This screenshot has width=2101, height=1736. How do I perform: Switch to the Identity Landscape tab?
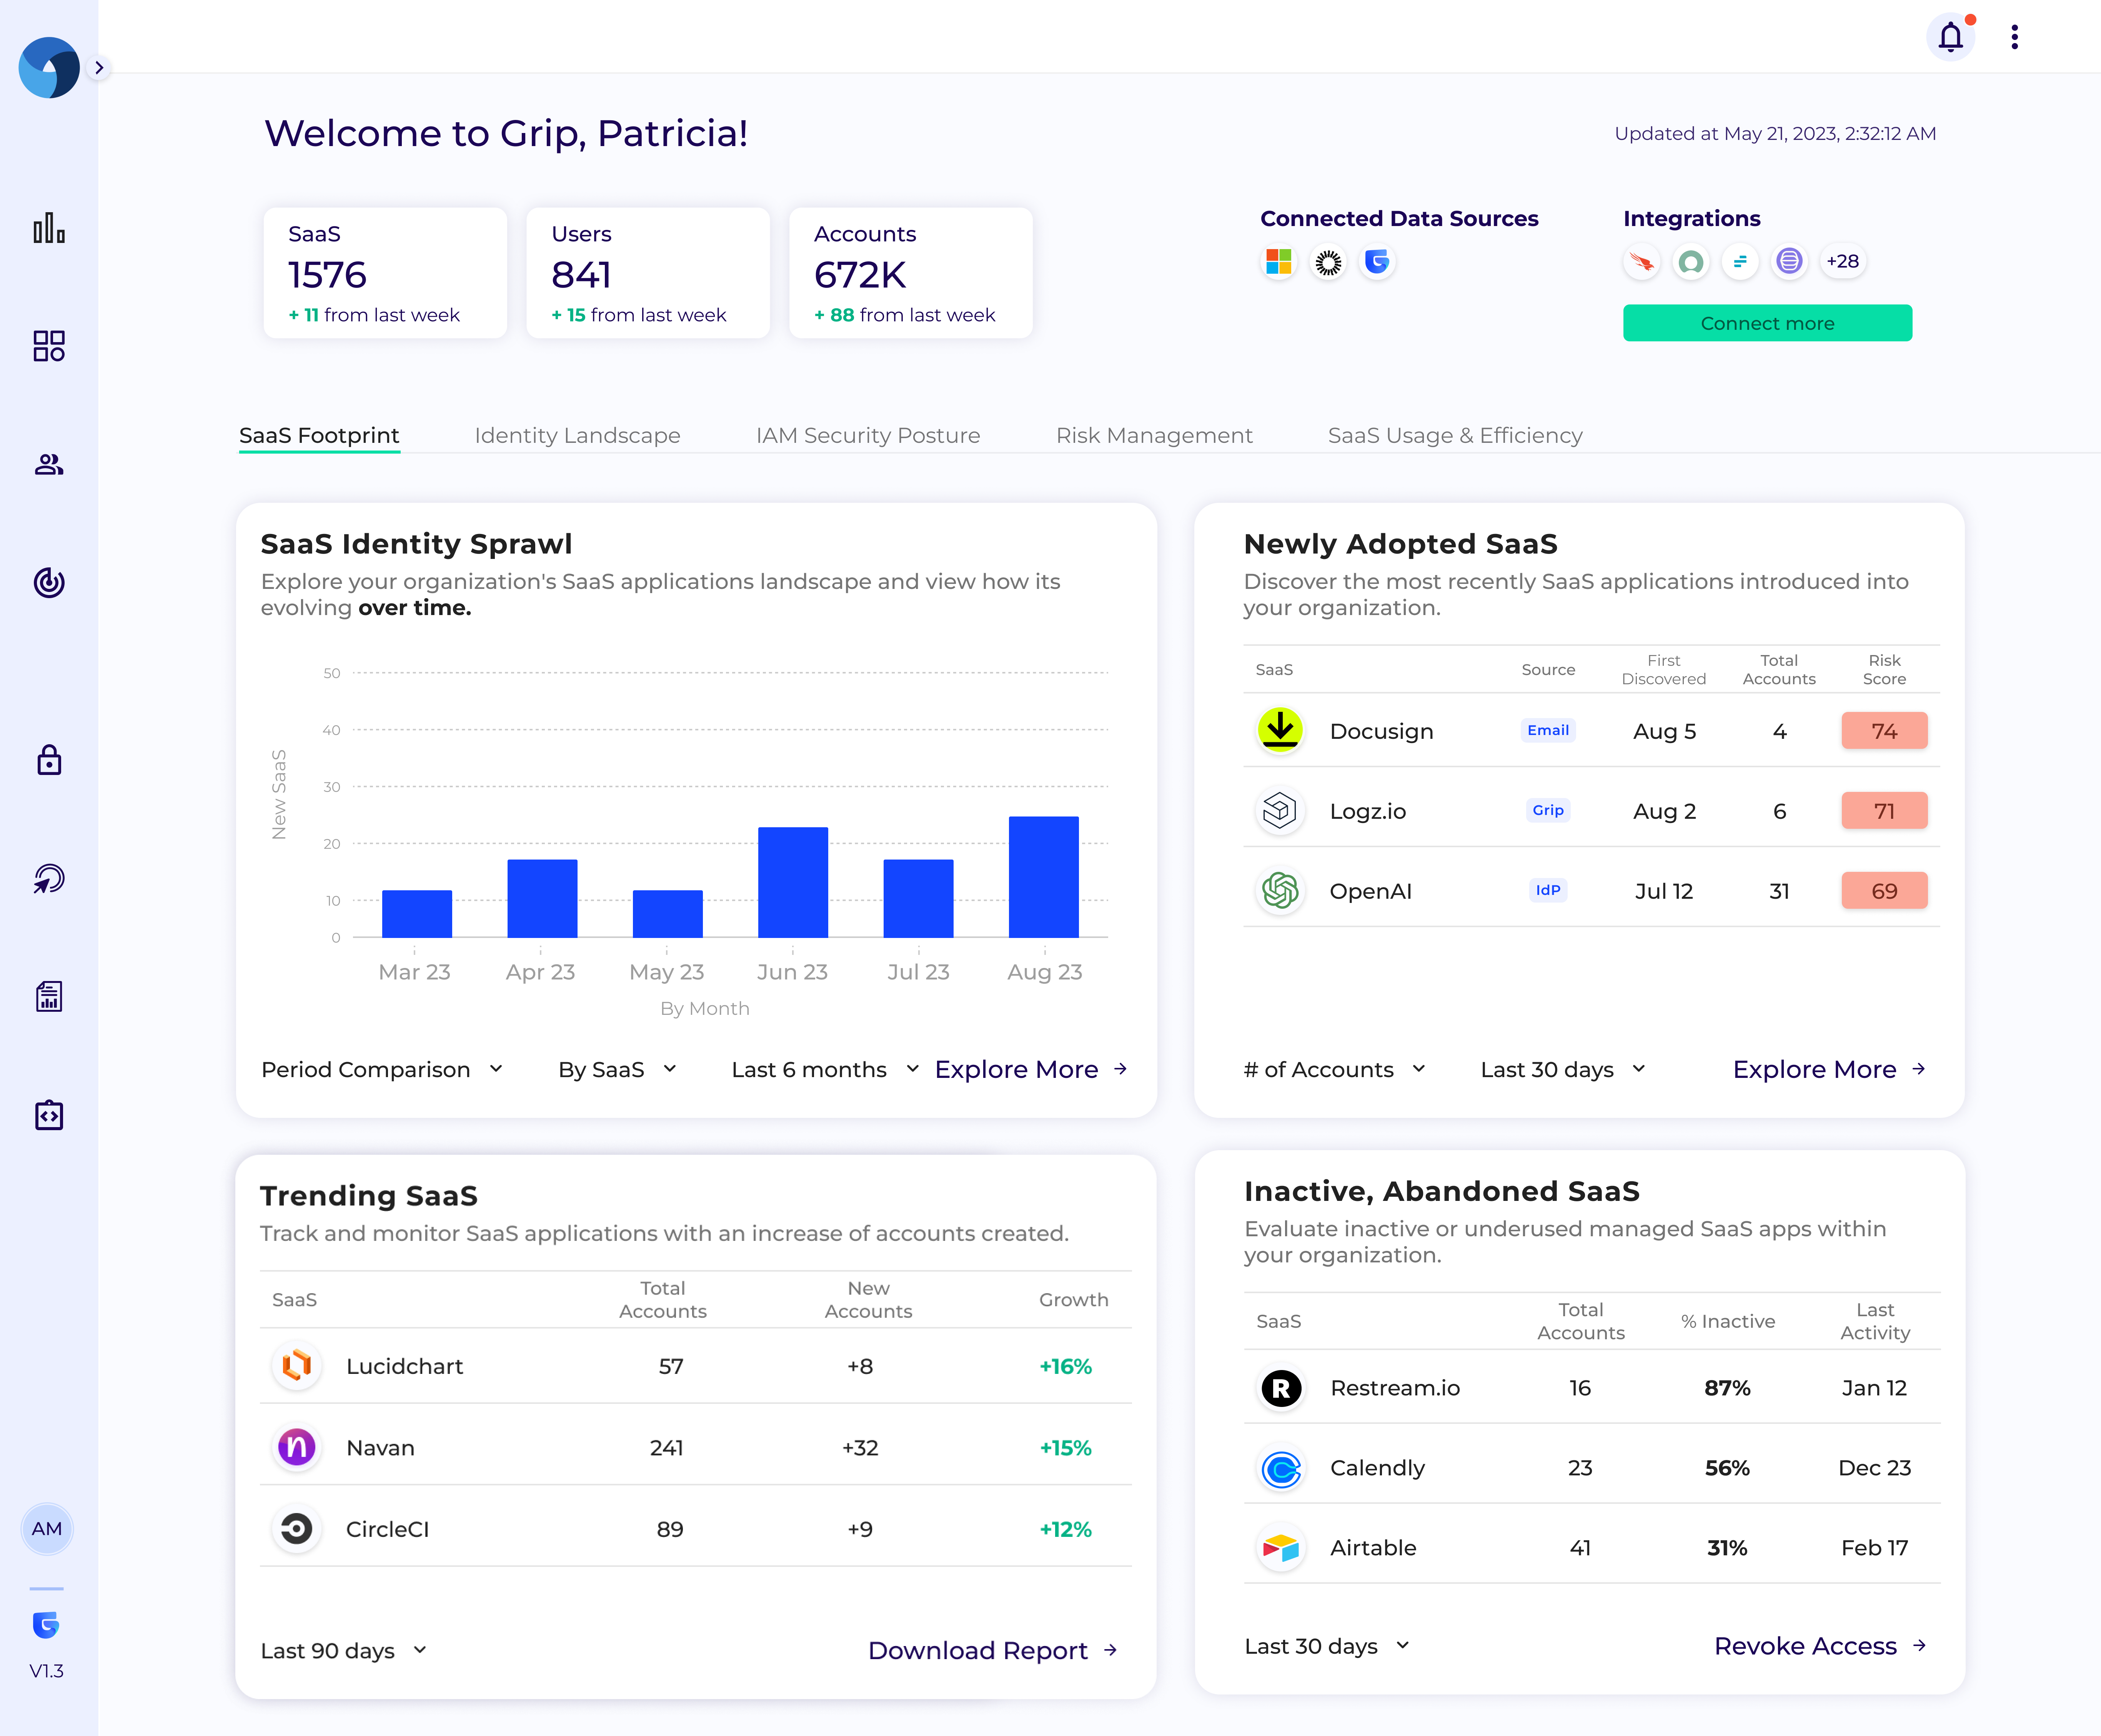point(577,435)
